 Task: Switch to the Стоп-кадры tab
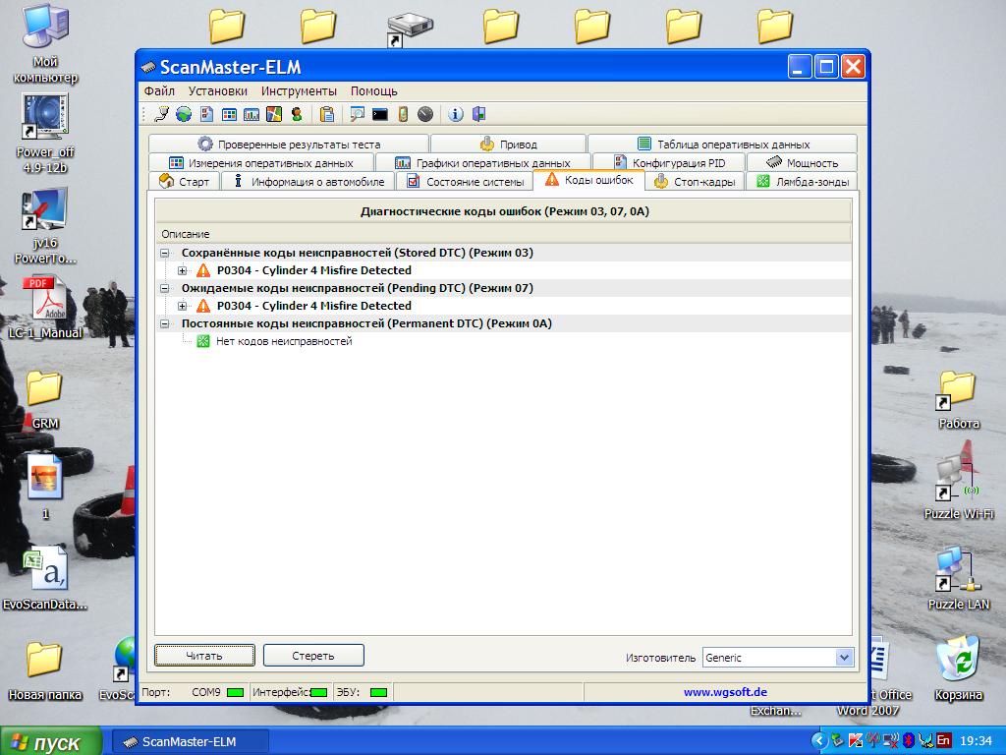(695, 182)
